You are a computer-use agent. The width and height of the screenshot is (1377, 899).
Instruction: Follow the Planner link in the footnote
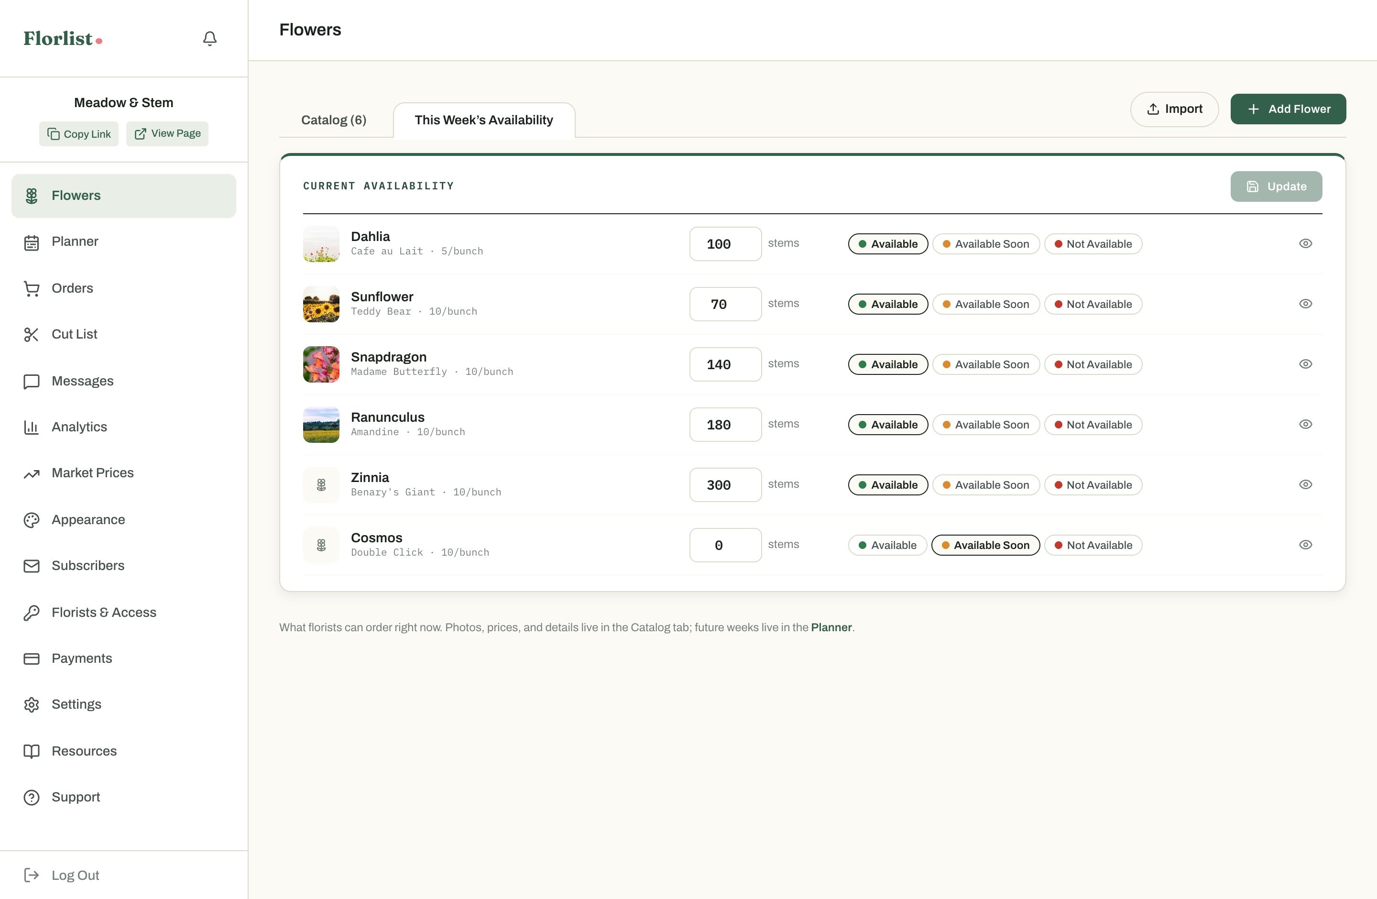click(x=831, y=627)
